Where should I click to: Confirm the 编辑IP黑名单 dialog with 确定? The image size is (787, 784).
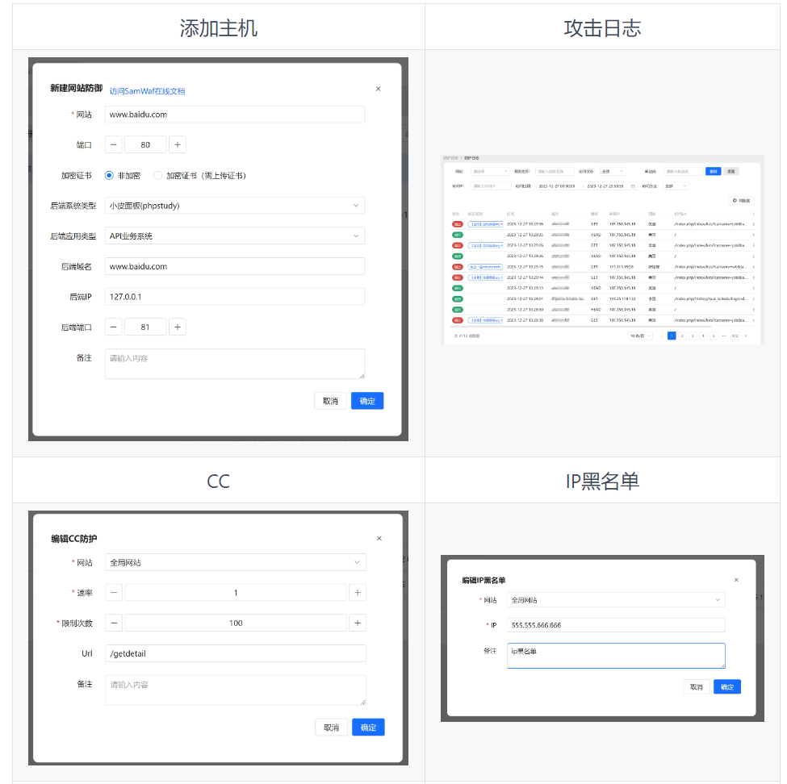pyautogui.click(x=727, y=686)
